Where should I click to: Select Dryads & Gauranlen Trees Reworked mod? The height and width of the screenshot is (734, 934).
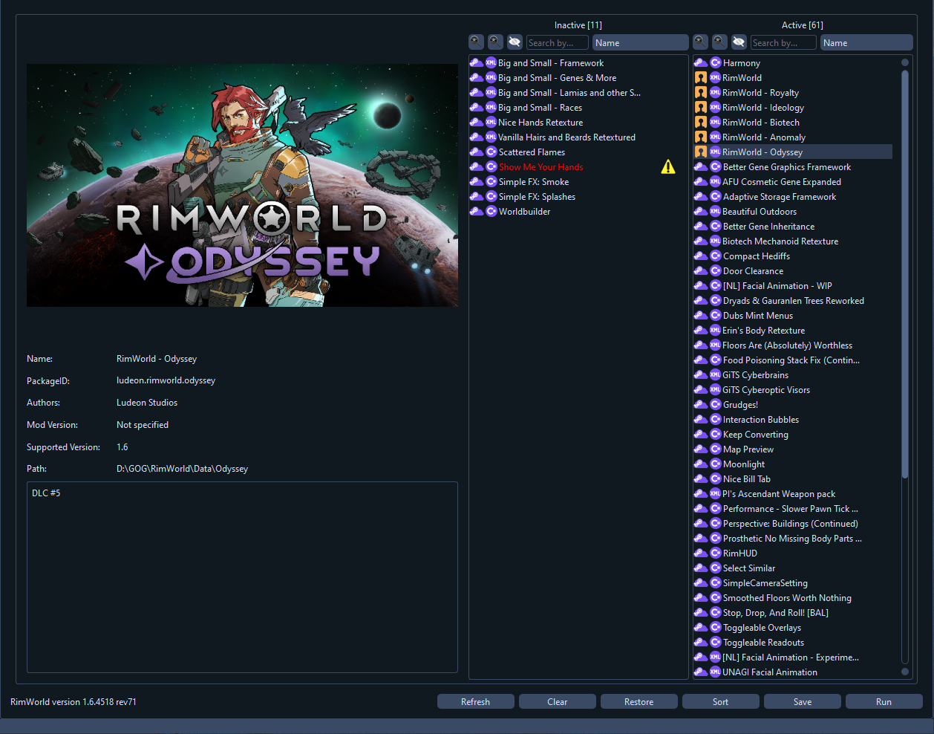coord(793,301)
